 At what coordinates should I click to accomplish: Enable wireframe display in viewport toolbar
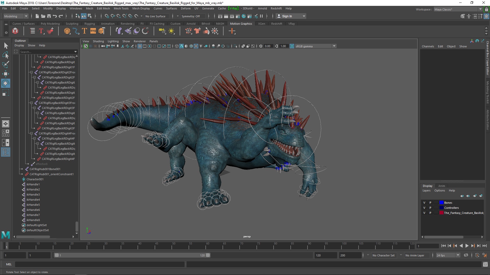177,46
